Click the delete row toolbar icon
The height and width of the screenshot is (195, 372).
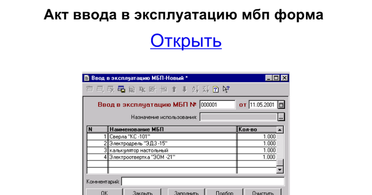(x=111, y=89)
